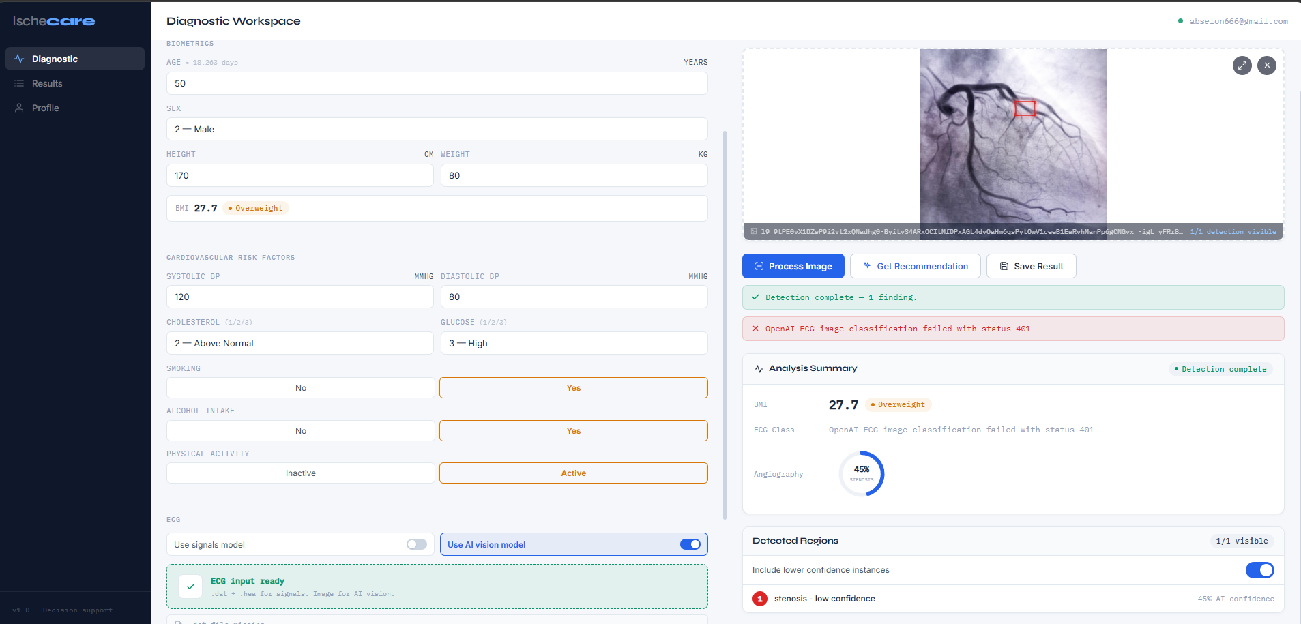Click the 45% stenosis circular gauge
This screenshot has height=624, width=1301.
click(862, 474)
